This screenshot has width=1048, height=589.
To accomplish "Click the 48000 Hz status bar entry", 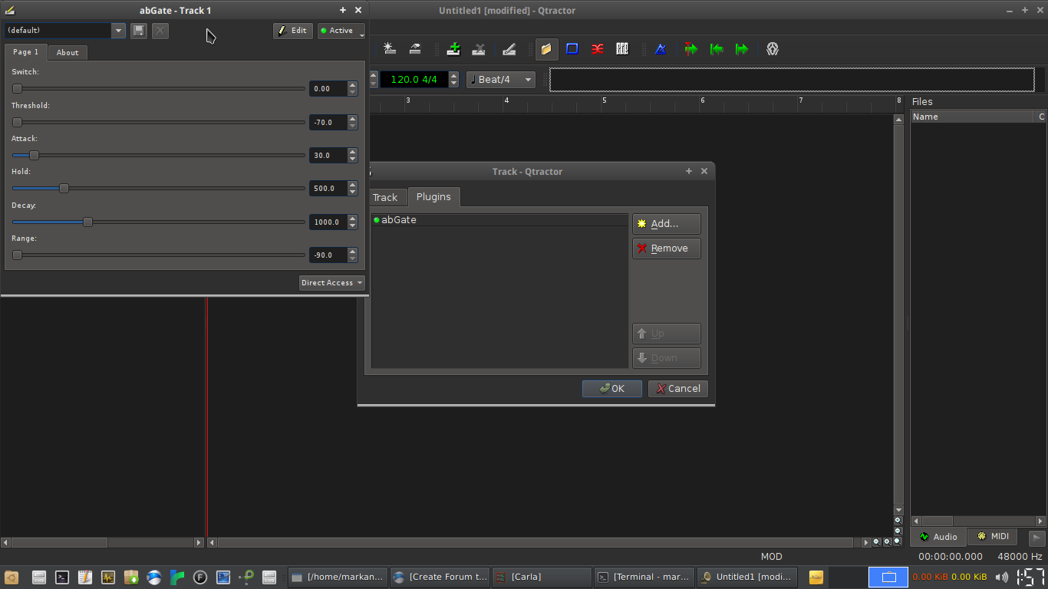I will pyautogui.click(x=1020, y=557).
